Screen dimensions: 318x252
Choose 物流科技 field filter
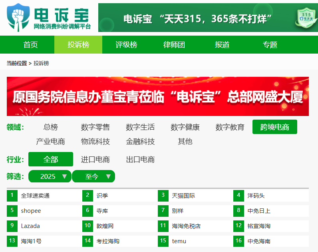[95, 141]
